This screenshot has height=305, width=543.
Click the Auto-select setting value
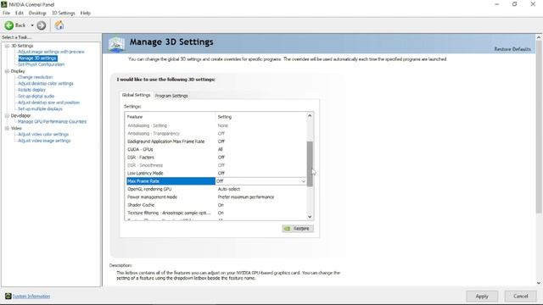(228, 189)
